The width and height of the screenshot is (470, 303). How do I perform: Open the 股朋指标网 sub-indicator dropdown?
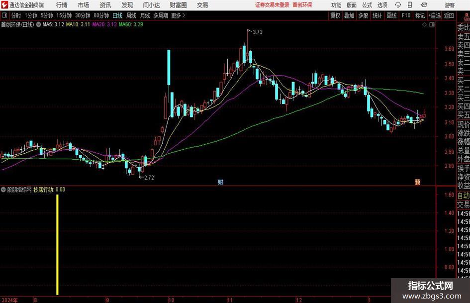coord(3,190)
